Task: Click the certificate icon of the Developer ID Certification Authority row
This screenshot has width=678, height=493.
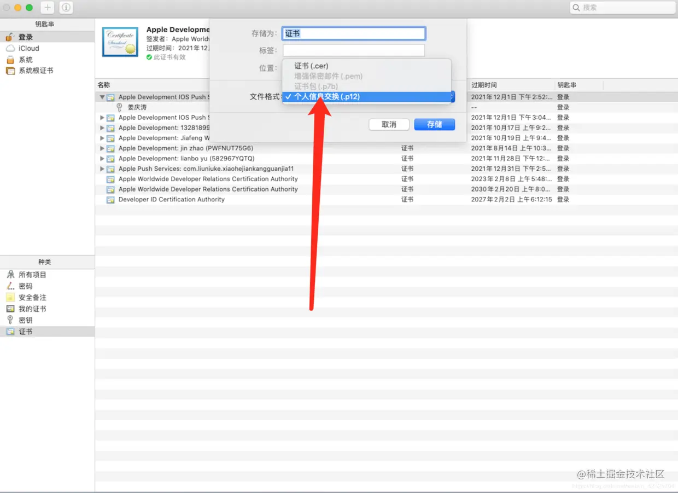Action: [110, 200]
